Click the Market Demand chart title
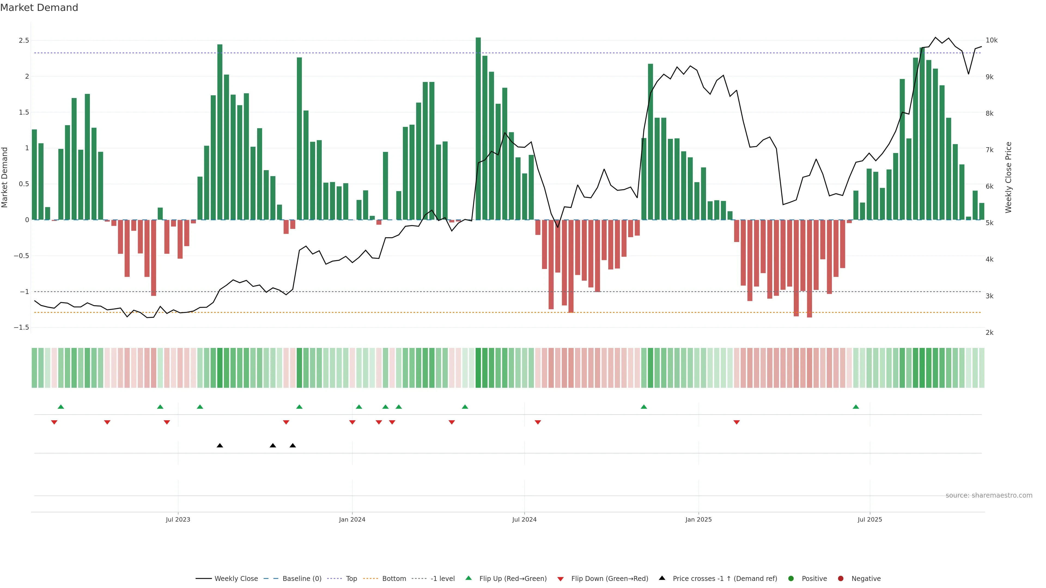 [x=39, y=8]
